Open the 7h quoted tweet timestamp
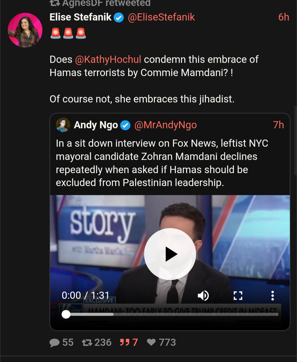Image resolution: width=297 pixels, height=362 pixels. pos(278,125)
